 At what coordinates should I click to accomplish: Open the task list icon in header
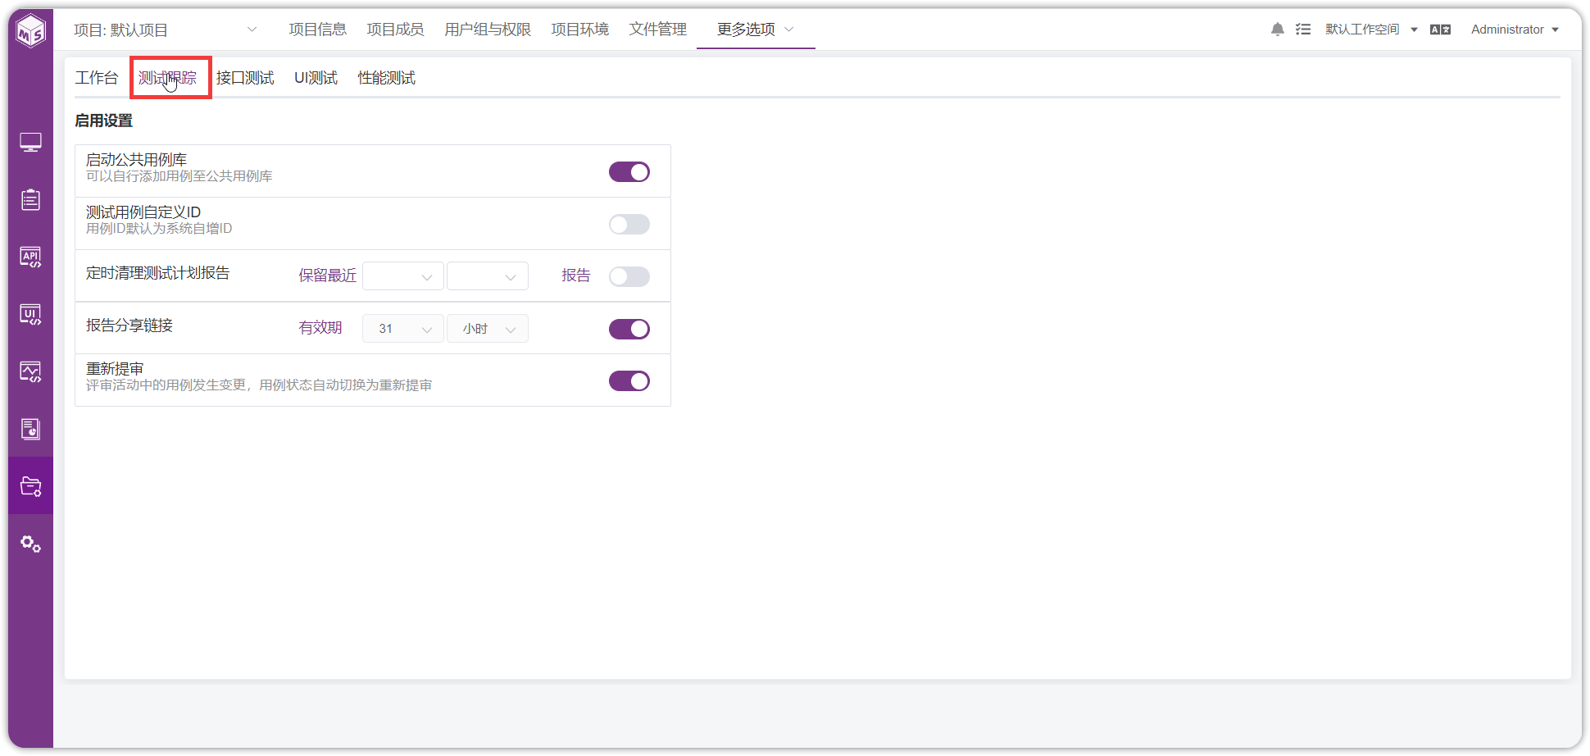[1303, 30]
